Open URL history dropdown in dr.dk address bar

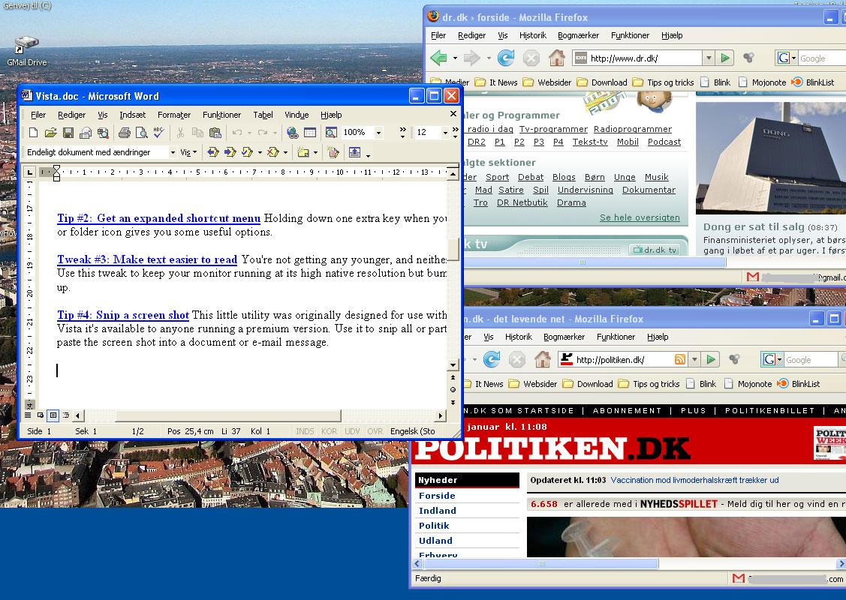pyautogui.click(x=709, y=58)
